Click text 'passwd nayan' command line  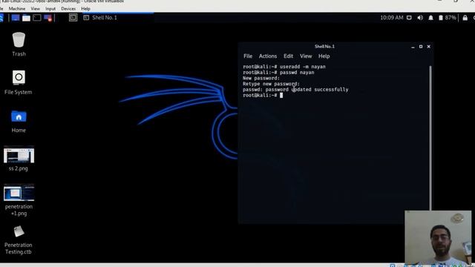point(297,73)
